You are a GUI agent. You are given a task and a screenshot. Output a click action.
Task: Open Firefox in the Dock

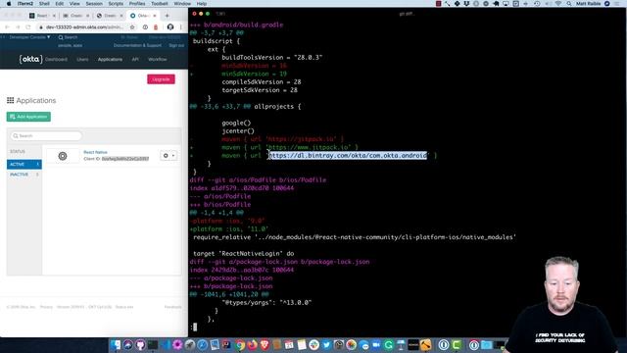pos(252,344)
